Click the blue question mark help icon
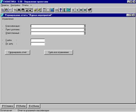The image size is (136, 112). [61, 10]
